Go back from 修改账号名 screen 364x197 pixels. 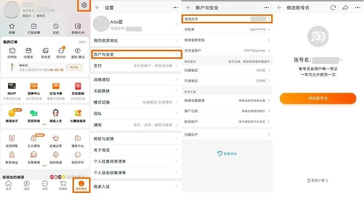click(279, 8)
